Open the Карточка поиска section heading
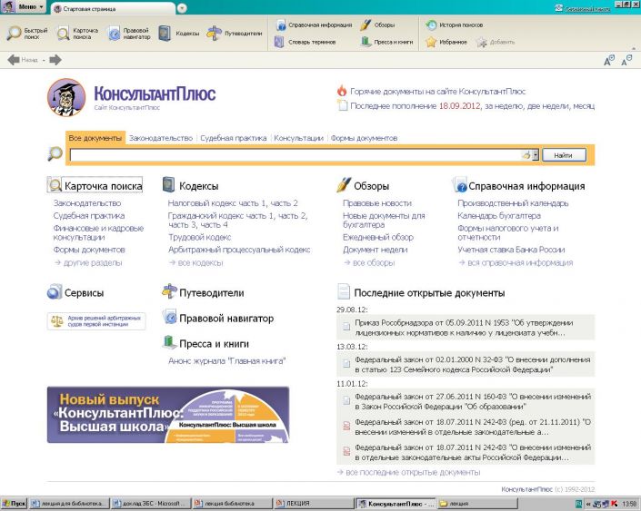The height and width of the screenshot is (511, 641). click(95, 185)
